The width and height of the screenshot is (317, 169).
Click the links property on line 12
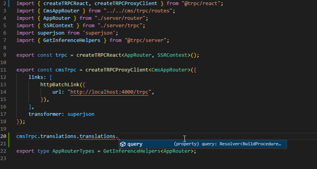[x=36, y=77]
